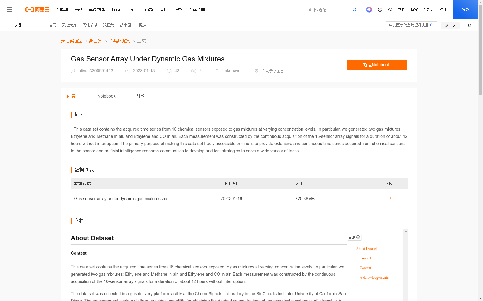Click the author avatar icon
Viewport: 483px width, 301px height.
(73, 71)
